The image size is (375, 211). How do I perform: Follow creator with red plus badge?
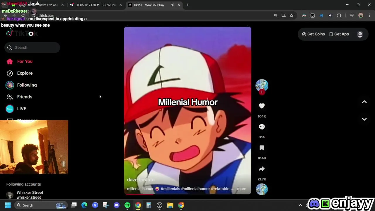(x=262, y=92)
